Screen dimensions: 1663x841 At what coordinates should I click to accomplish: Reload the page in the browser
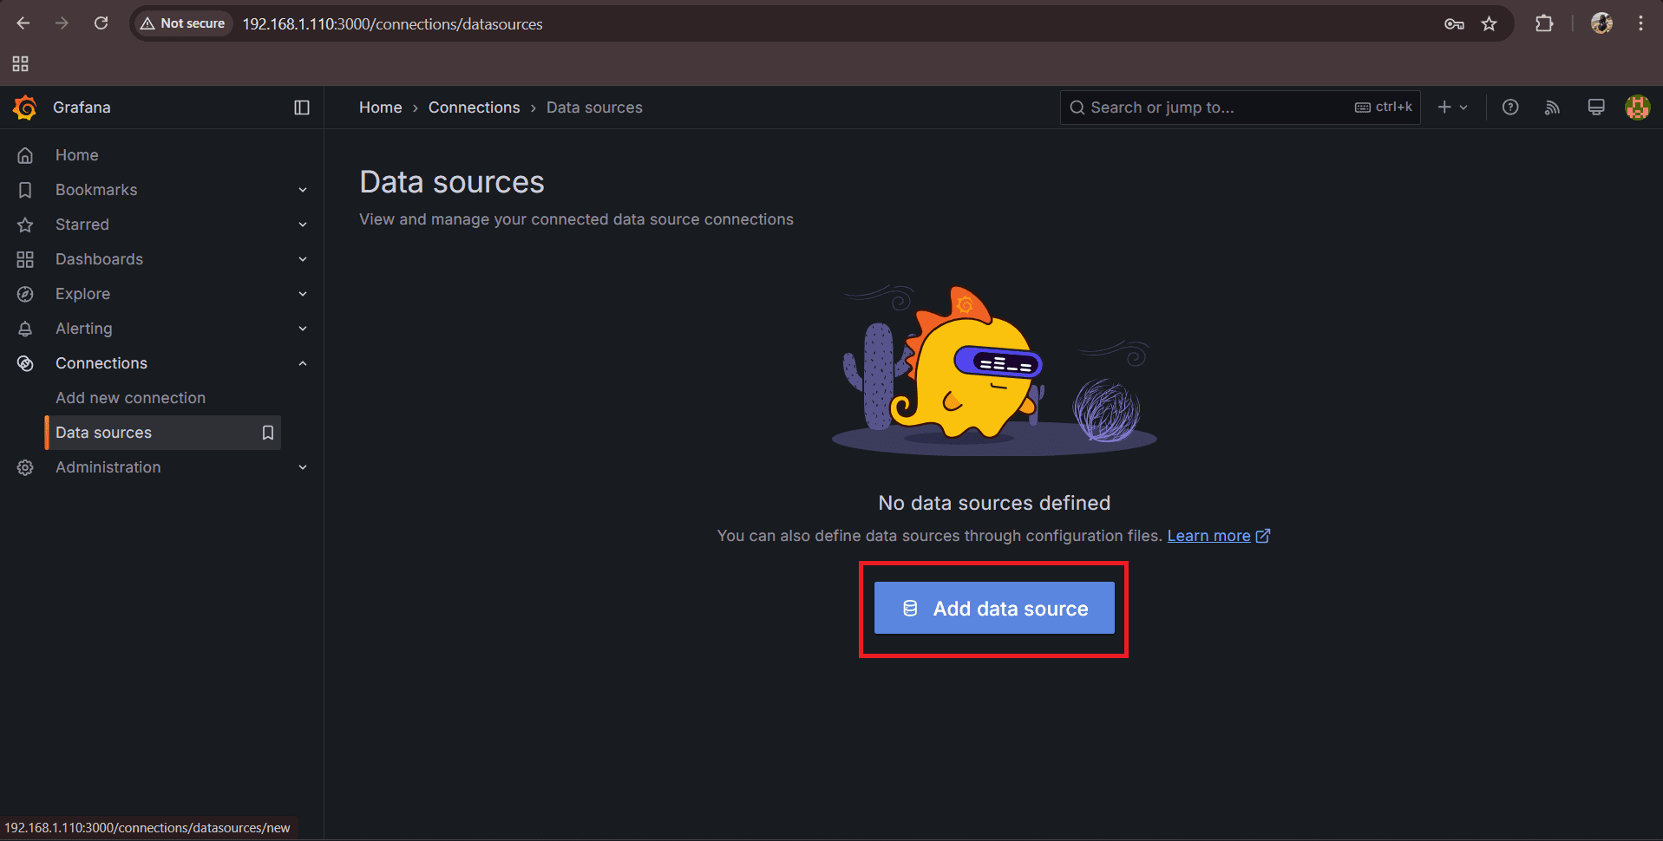point(101,23)
